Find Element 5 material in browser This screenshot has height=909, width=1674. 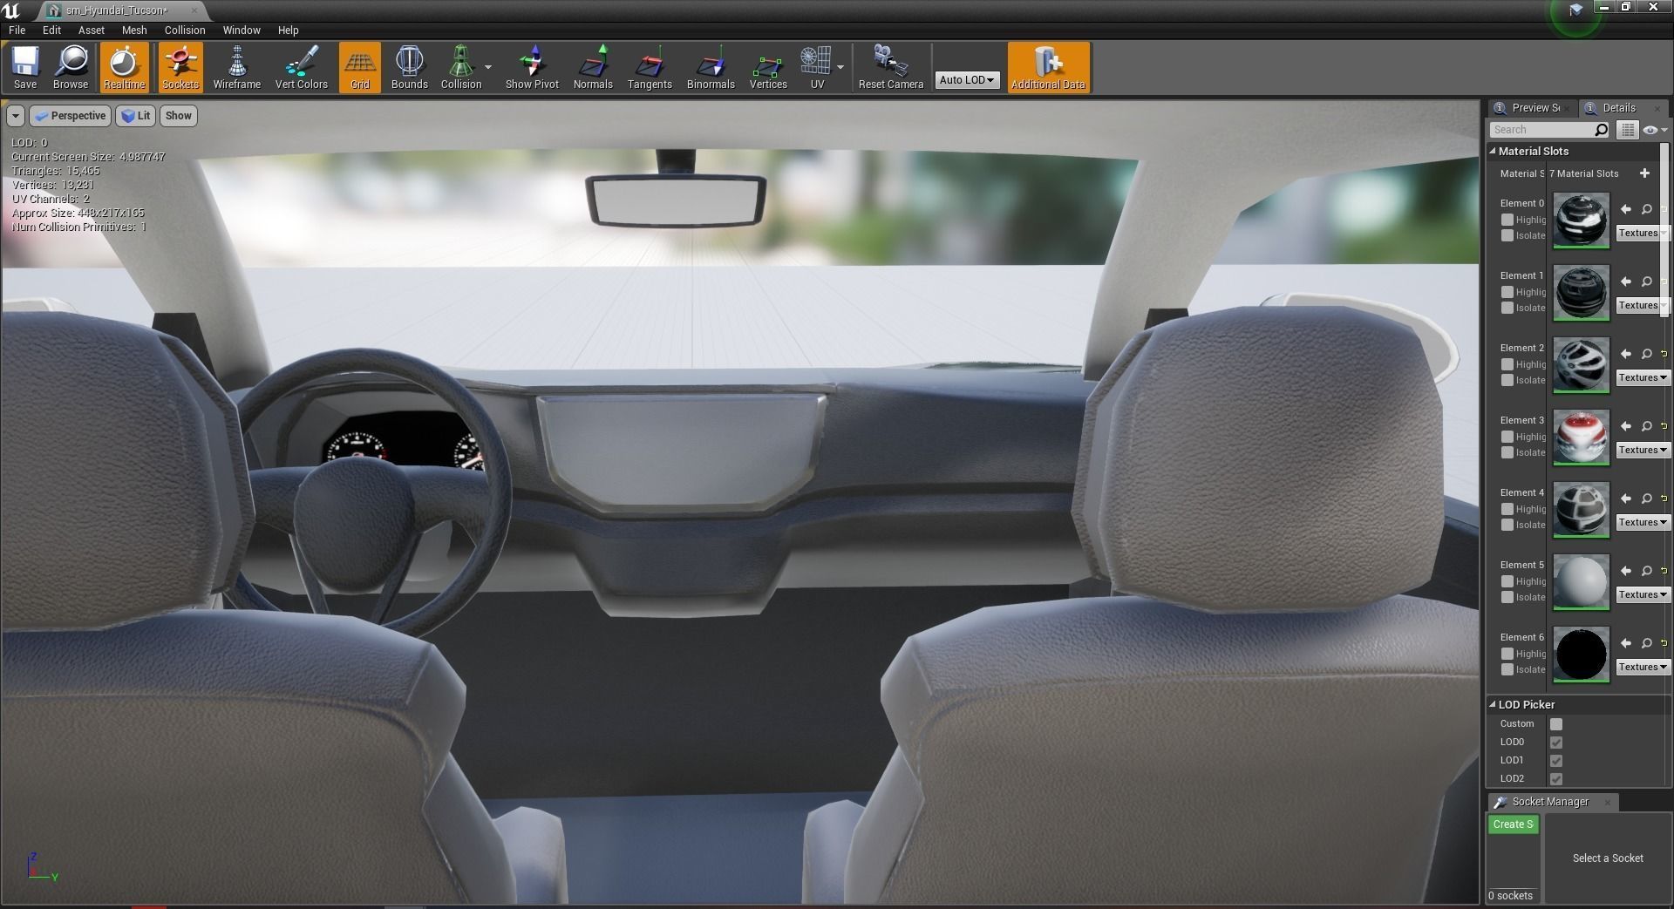pyautogui.click(x=1646, y=571)
